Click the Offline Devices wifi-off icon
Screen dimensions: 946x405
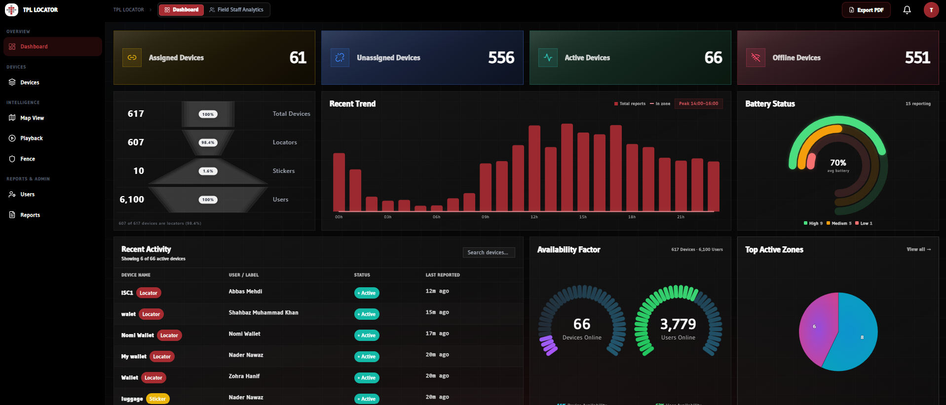756,58
